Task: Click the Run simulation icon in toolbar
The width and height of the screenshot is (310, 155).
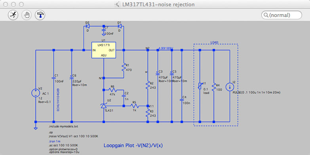Action: coord(13,15)
